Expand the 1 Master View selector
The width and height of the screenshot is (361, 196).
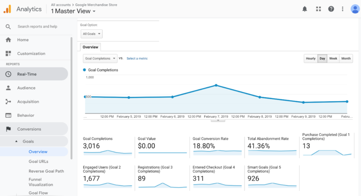(x=73, y=11)
